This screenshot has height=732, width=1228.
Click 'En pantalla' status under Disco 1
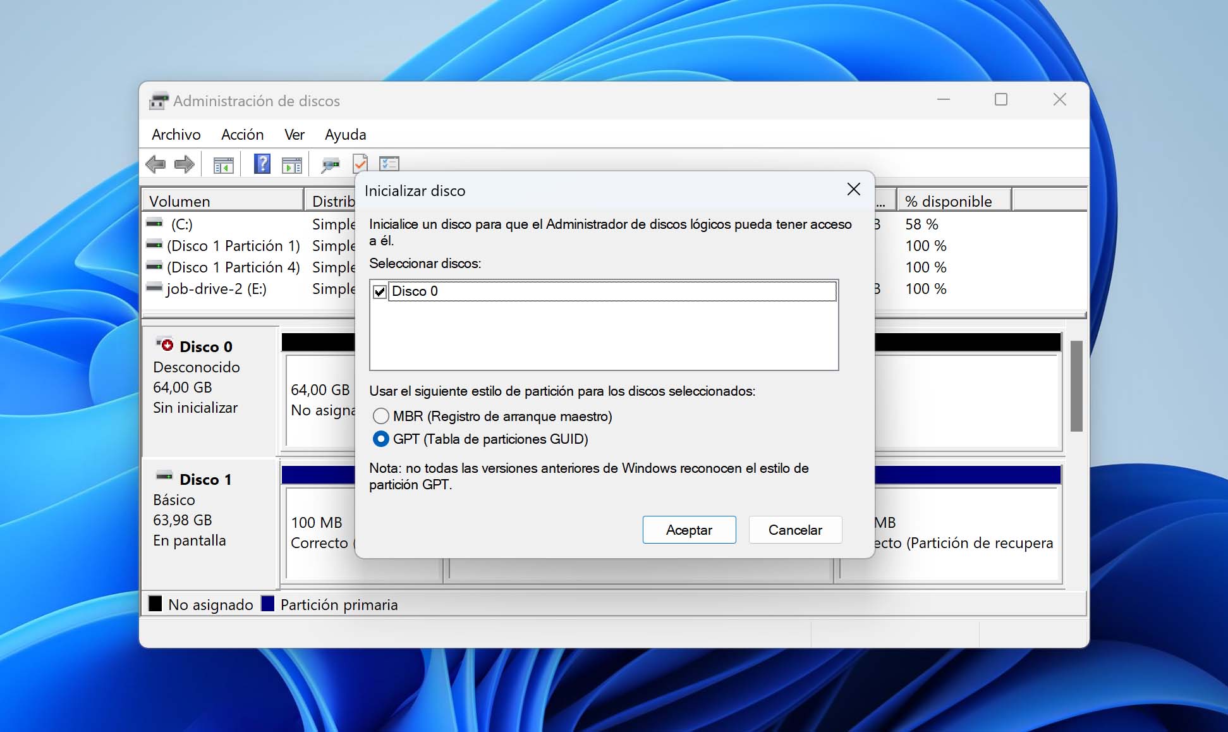[x=190, y=540]
